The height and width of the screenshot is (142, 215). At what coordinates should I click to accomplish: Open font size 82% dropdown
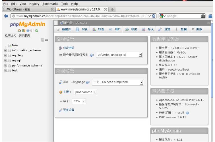pos(79,101)
